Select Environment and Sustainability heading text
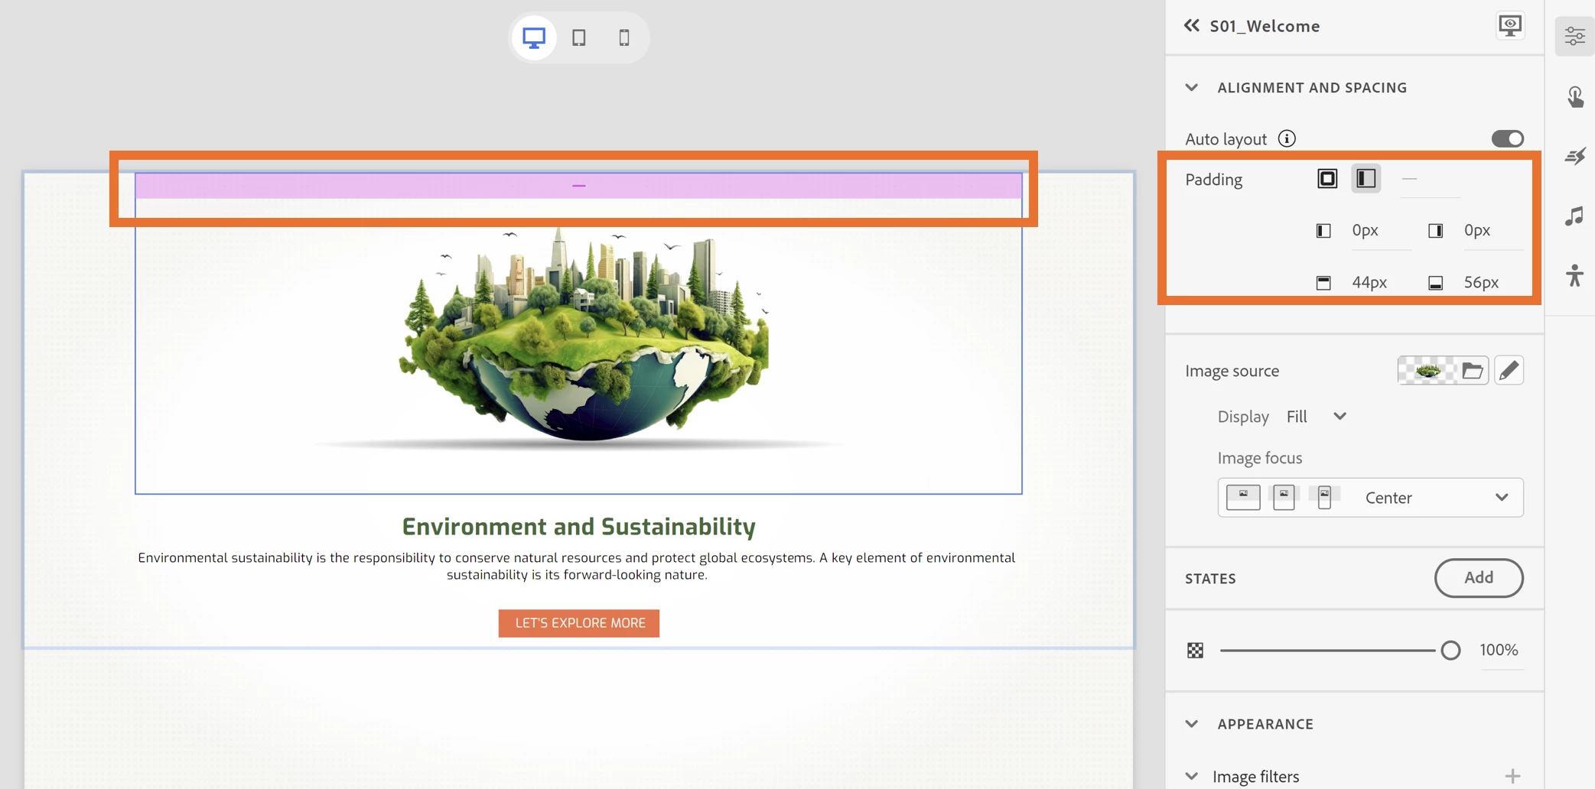1595x789 pixels. pyautogui.click(x=579, y=526)
